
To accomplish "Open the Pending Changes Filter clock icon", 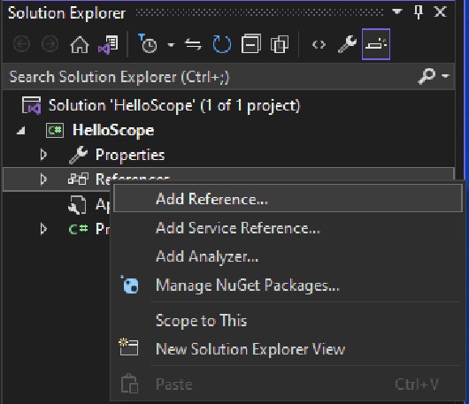I will pyautogui.click(x=147, y=43).
